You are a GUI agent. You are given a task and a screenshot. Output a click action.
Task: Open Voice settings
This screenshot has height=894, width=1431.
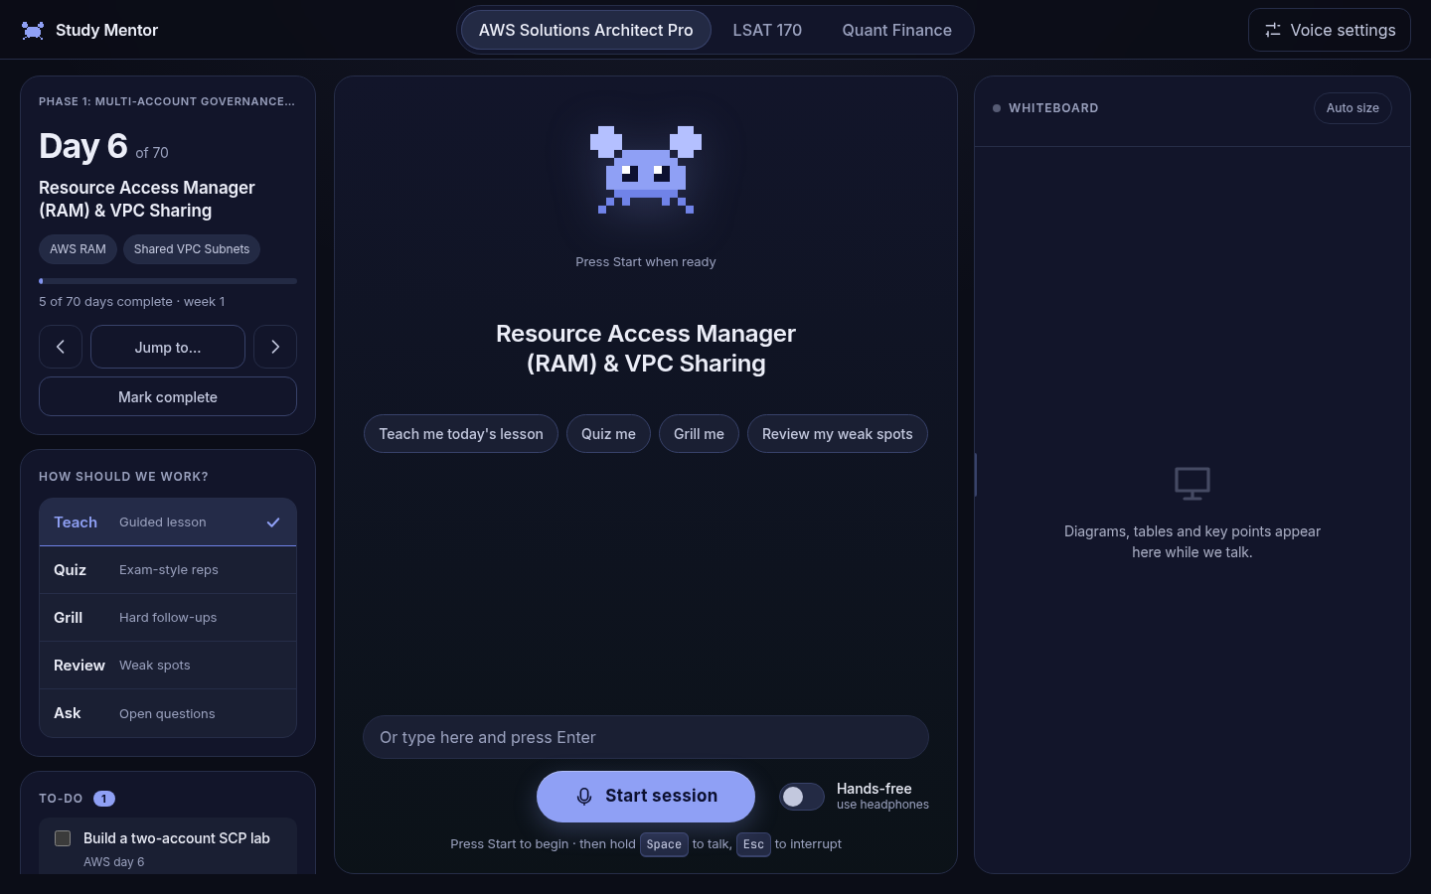(x=1330, y=30)
